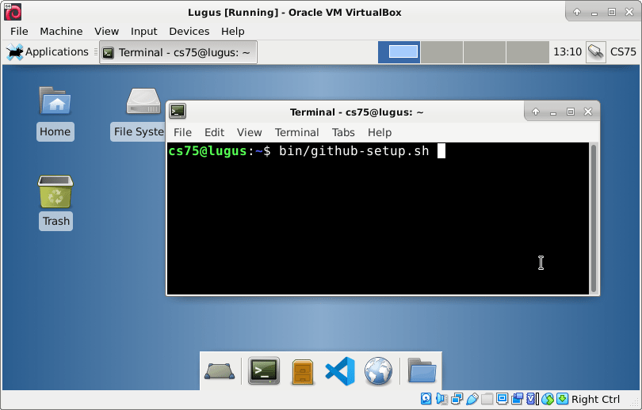
Task: Click the keyboard capture arrow icon
Action: point(562,399)
